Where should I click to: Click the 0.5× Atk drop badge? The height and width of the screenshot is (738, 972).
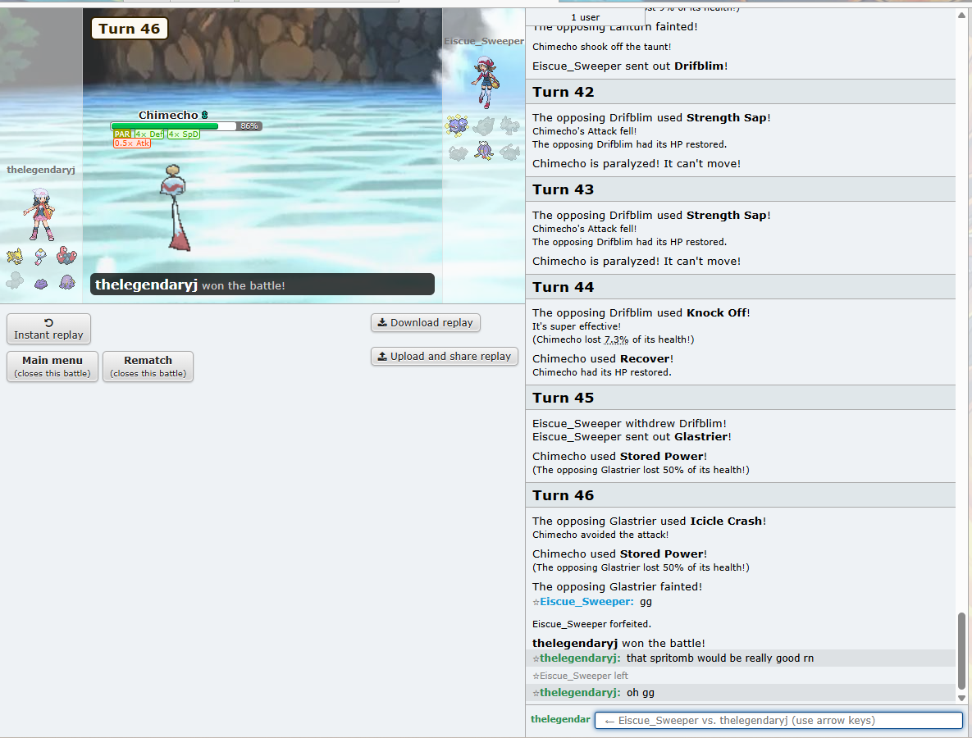coord(132,143)
